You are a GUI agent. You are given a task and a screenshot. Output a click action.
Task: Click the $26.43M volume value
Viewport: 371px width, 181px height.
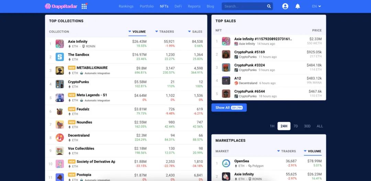pos(139,41)
